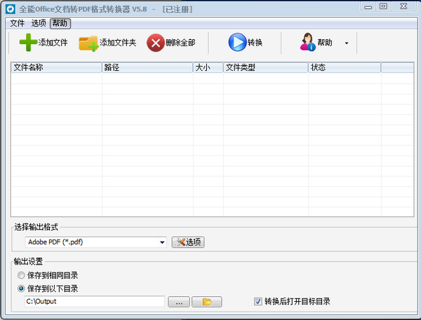Start conversion with blue 转换 play icon
421x320 pixels.
click(237, 42)
